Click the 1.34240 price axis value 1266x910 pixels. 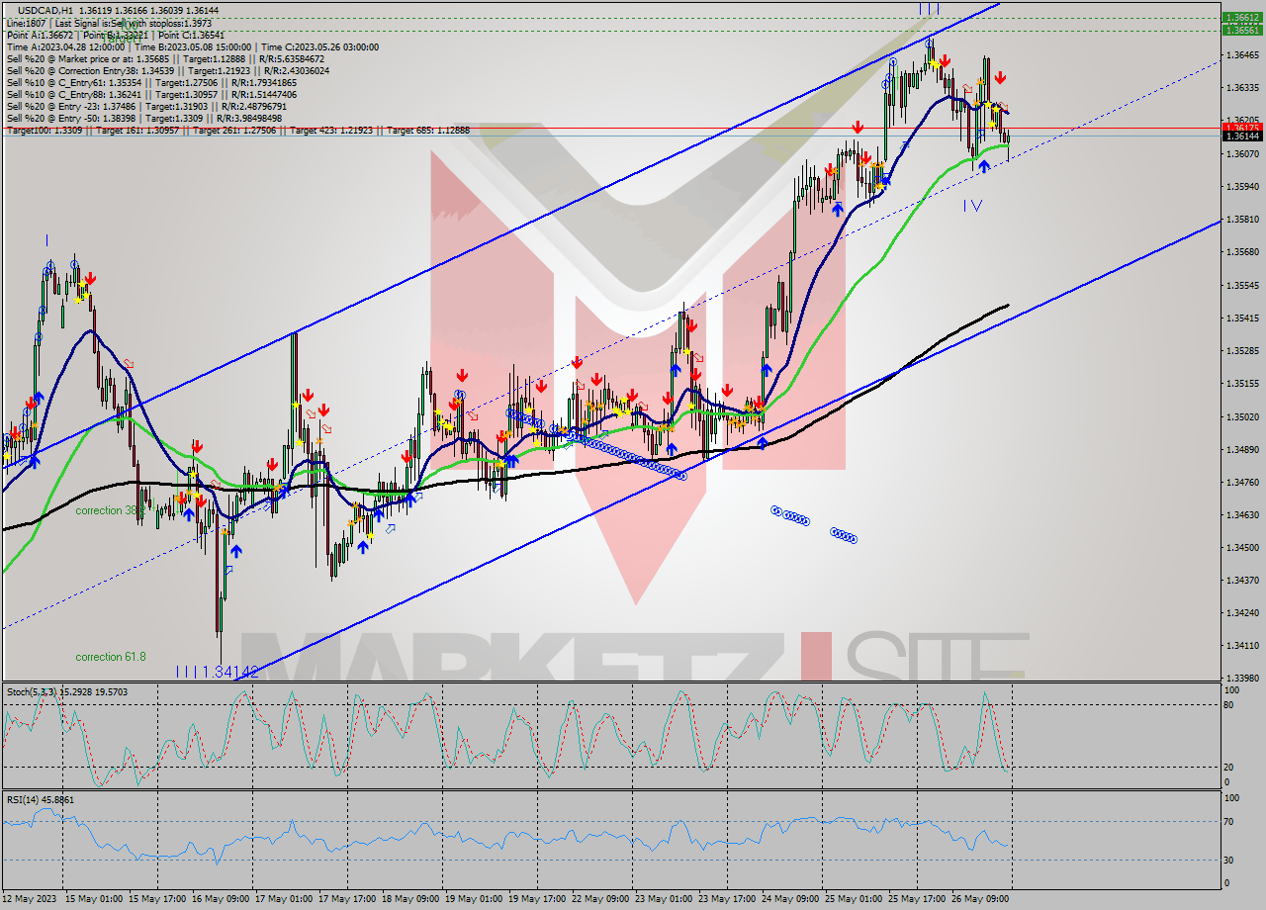(x=1241, y=612)
